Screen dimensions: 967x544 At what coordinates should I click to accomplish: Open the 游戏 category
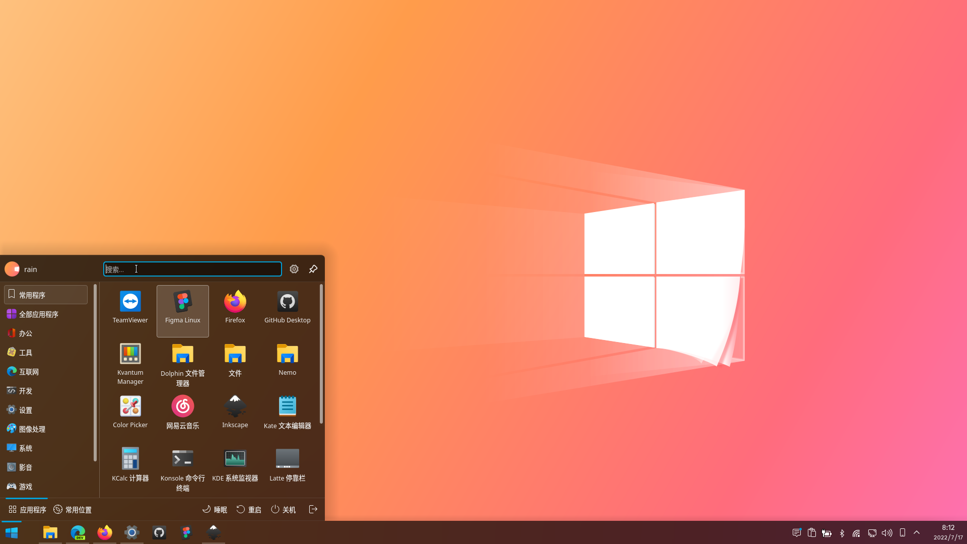pos(46,486)
